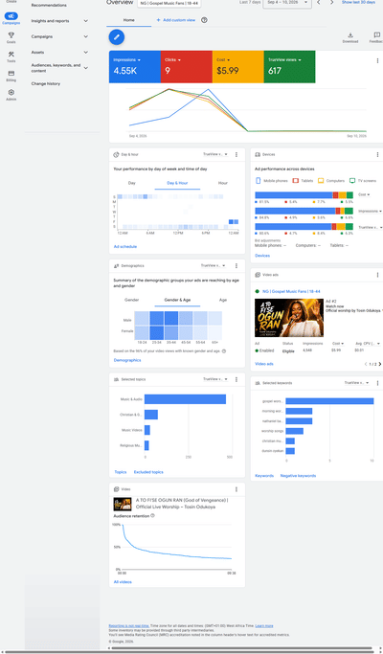Open the Goals trophy icon
This screenshot has height=654, width=383.
pyautogui.click(x=11, y=35)
